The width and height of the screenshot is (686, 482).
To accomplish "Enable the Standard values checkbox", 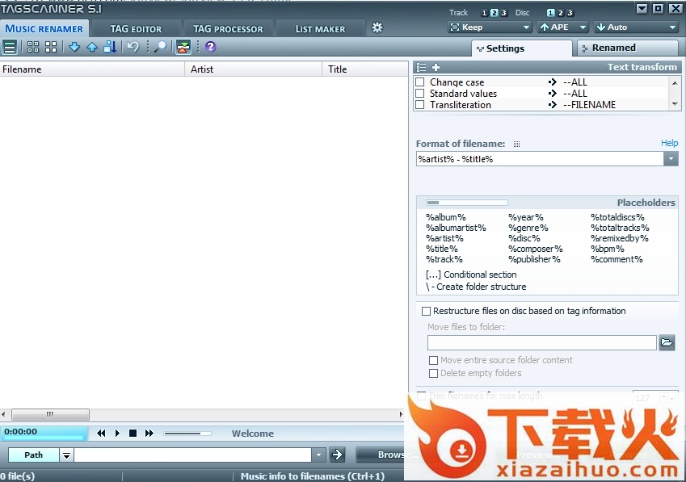I will click(420, 94).
